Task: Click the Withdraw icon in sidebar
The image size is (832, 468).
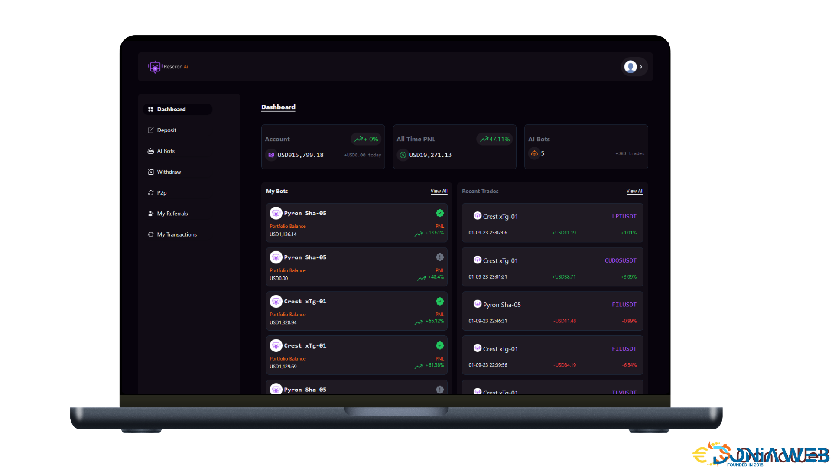Action: tap(151, 172)
